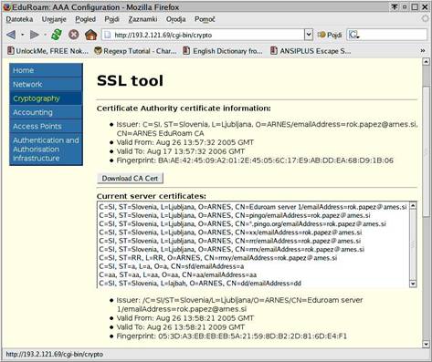Click the Pojdi go button

pos(330,35)
